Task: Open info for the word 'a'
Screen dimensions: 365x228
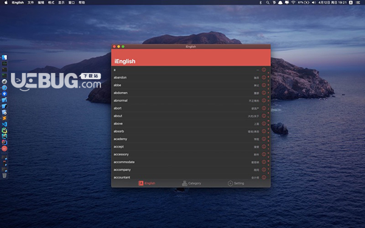Action: coord(264,70)
